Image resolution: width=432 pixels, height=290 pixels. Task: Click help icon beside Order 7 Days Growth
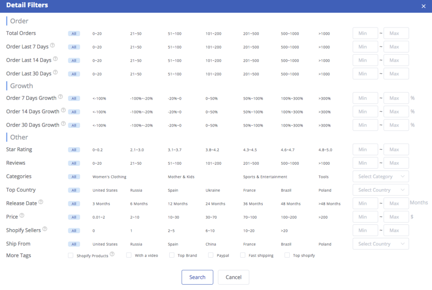(60, 97)
